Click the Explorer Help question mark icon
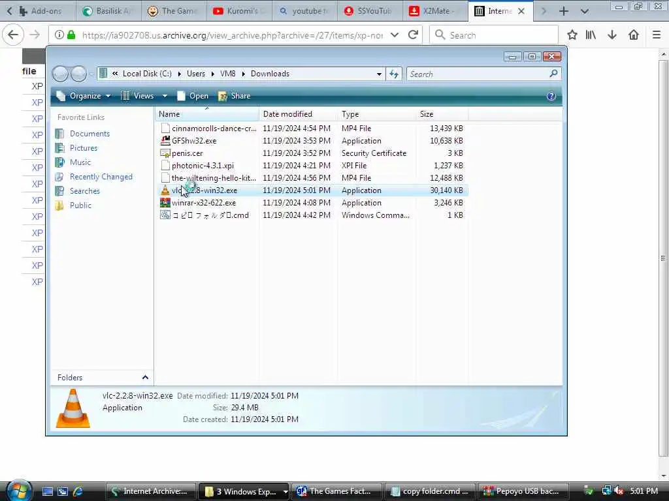 coord(551,97)
